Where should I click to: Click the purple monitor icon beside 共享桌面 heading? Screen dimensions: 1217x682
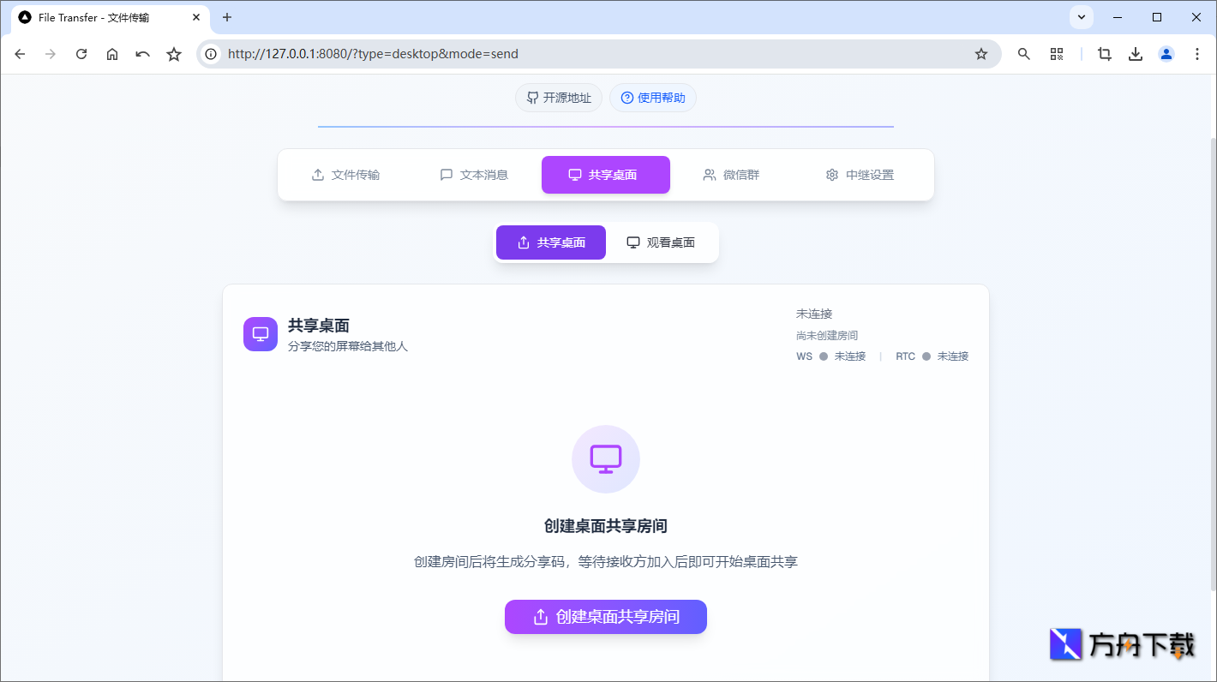(x=260, y=334)
